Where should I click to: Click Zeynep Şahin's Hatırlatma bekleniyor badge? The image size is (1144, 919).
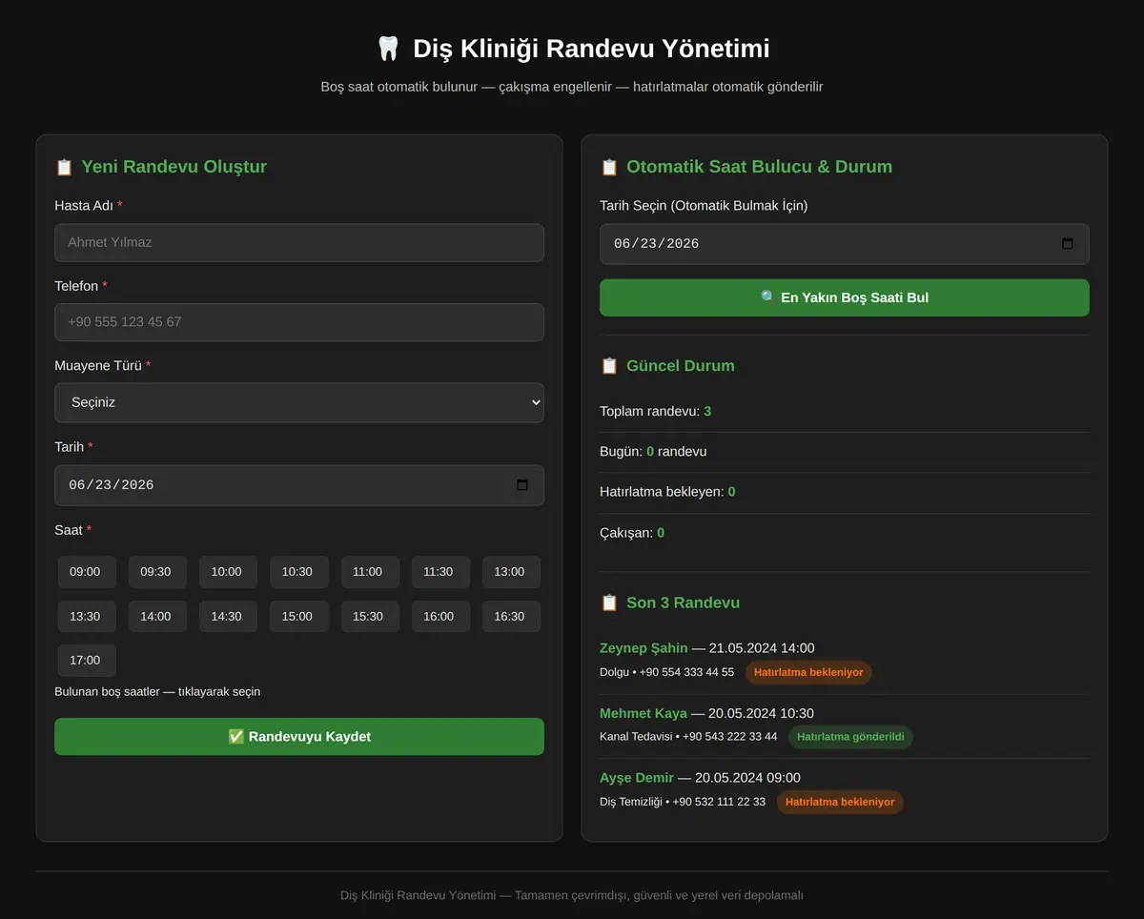coord(808,672)
